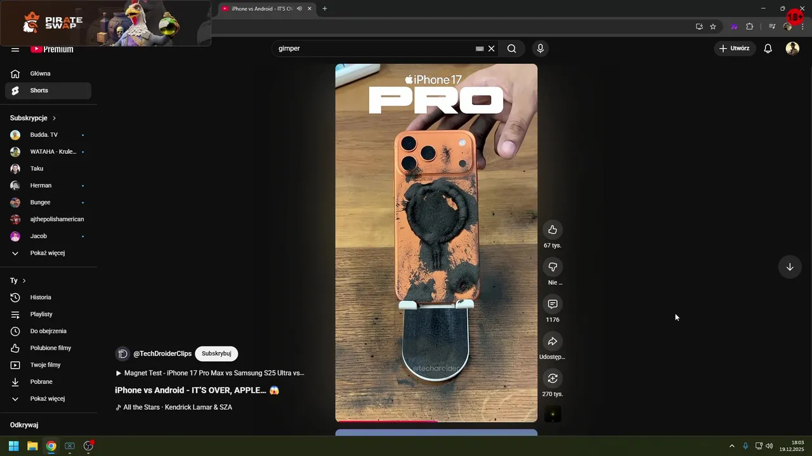Go to YouTube Premium home logo
The width and height of the screenshot is (812, 456).
point(52,49)
